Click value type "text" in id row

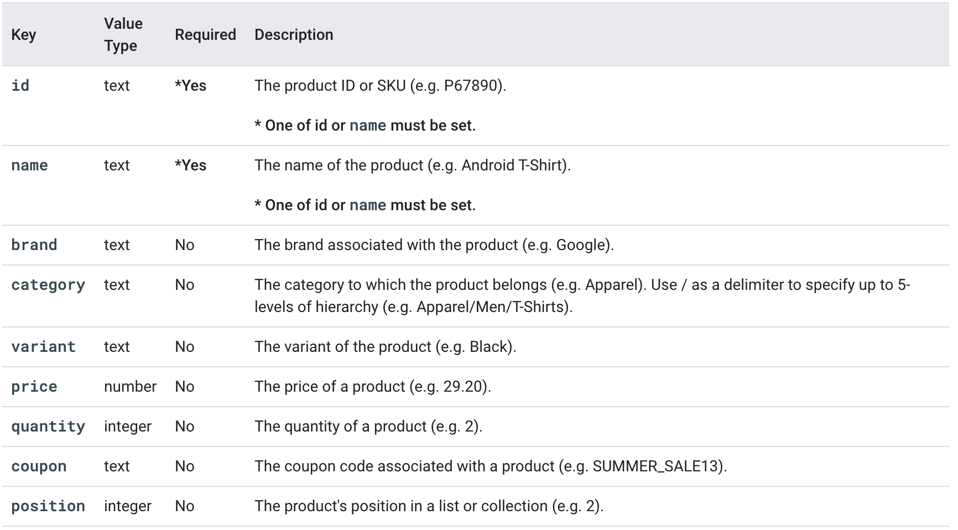[117, 86]
